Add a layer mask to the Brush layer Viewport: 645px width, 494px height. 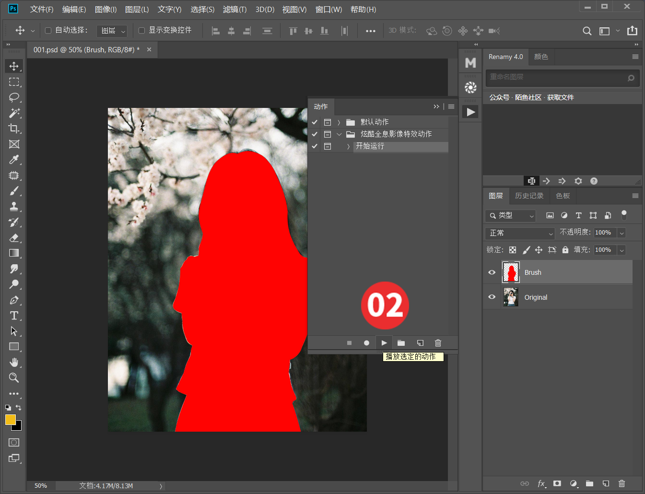click(x=557, y=484)
